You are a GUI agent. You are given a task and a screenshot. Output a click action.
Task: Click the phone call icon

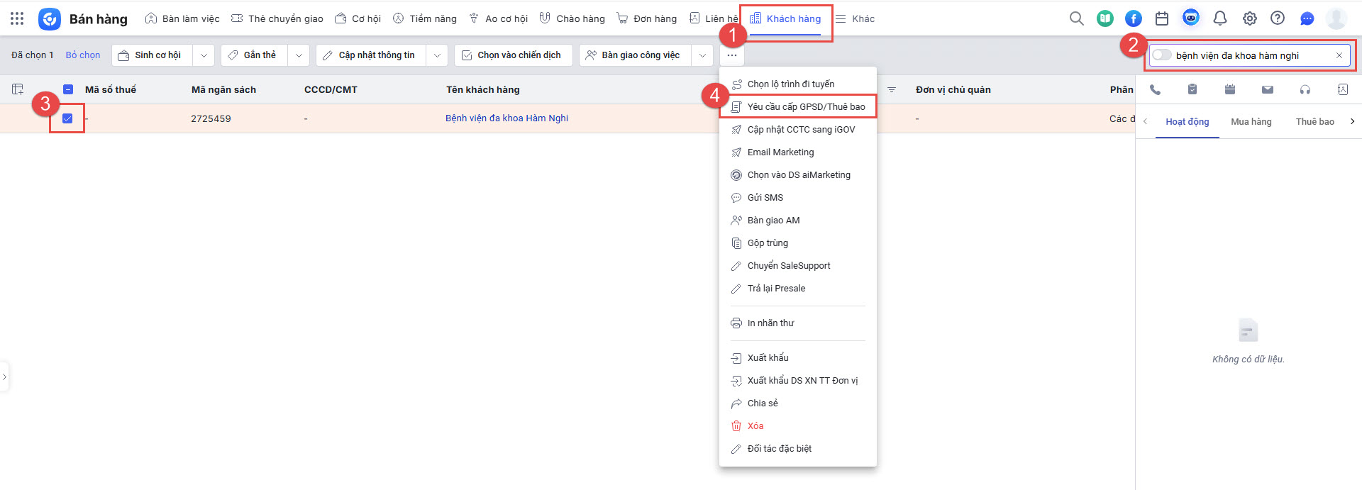click(1155, 89)
